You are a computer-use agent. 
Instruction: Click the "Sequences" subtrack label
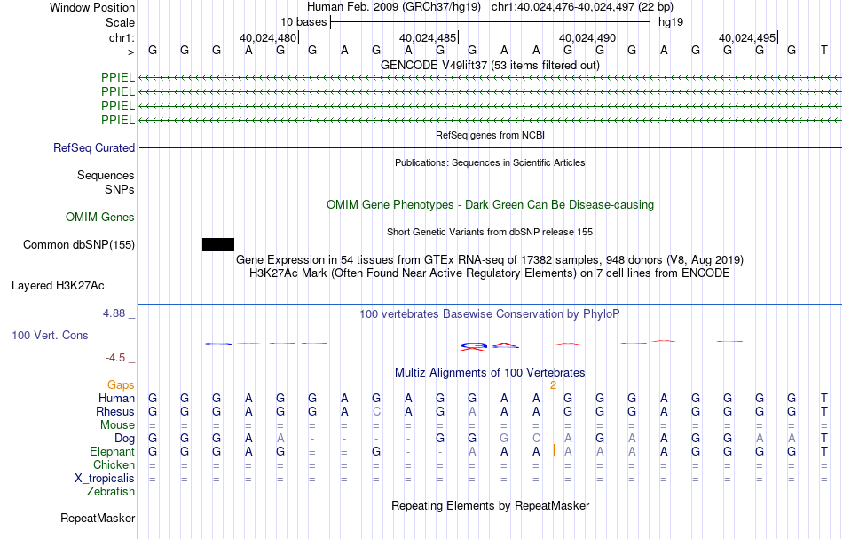[x=106, y=175]
